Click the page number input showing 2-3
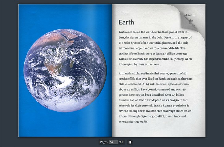 tap(113, 142)
